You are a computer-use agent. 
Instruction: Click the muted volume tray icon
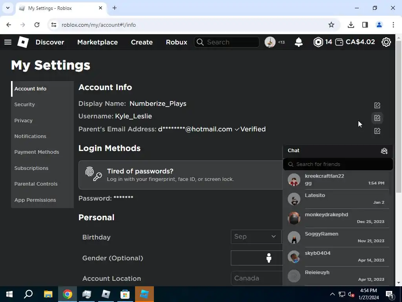pyautogui.click(x=351, y=294)
